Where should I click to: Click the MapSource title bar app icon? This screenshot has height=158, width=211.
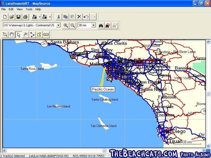pos(2,3)
